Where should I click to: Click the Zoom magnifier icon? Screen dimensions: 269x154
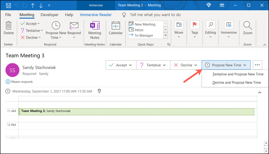pos(247,26)
